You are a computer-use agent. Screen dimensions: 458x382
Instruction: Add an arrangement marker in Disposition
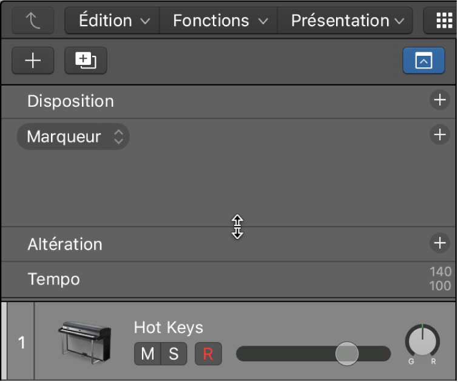(439, 100)
